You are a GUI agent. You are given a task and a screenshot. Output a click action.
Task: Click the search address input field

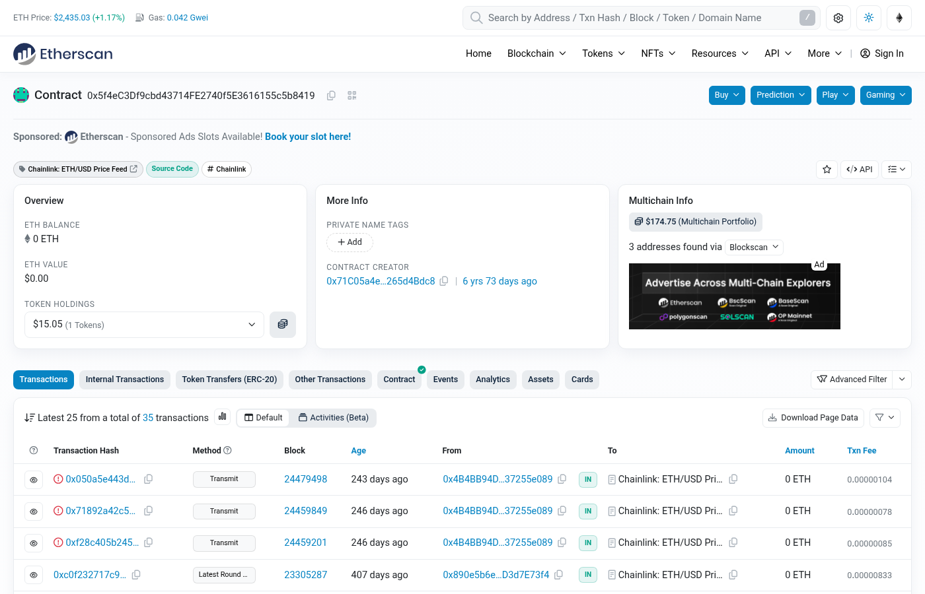tap(641, 18)
